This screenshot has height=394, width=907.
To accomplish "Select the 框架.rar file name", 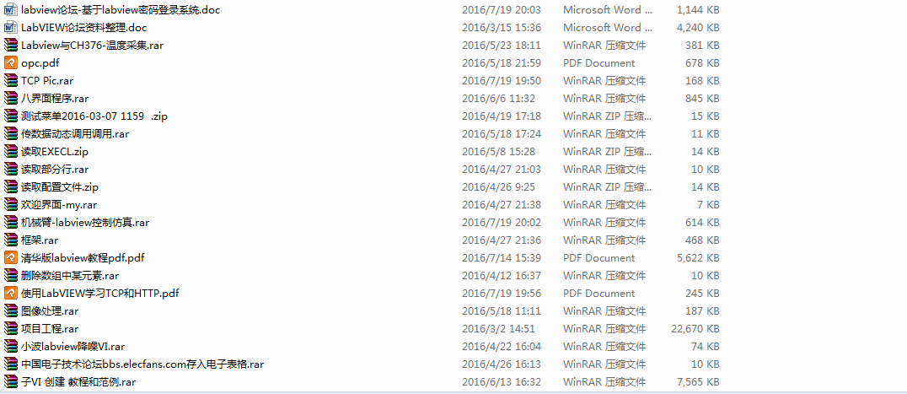I will 40,240.
